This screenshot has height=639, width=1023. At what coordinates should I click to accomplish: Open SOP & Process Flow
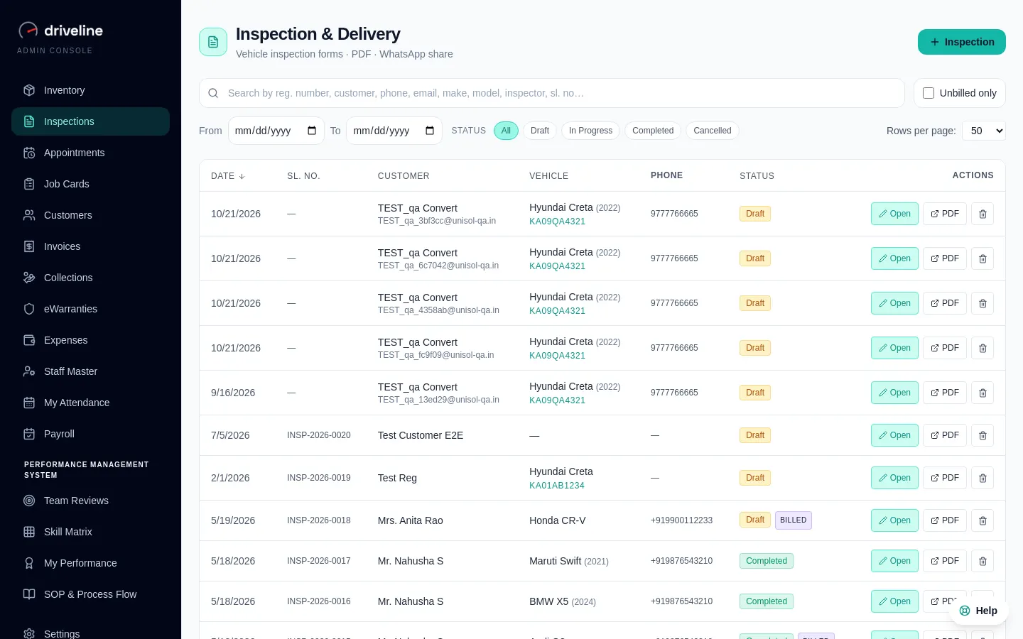point(90,594)
